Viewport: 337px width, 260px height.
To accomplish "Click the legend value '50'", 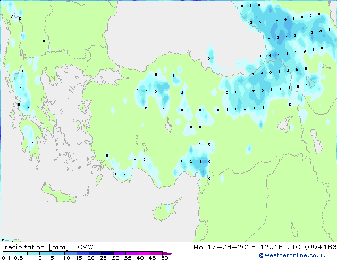I will [x=165, y=258].
